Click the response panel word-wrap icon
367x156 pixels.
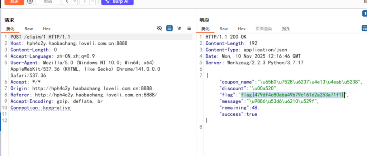tap(364, 29)
